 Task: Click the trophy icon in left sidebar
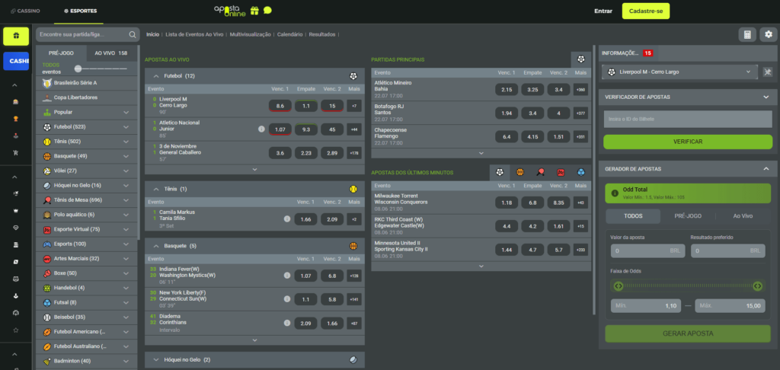[15, 118]
